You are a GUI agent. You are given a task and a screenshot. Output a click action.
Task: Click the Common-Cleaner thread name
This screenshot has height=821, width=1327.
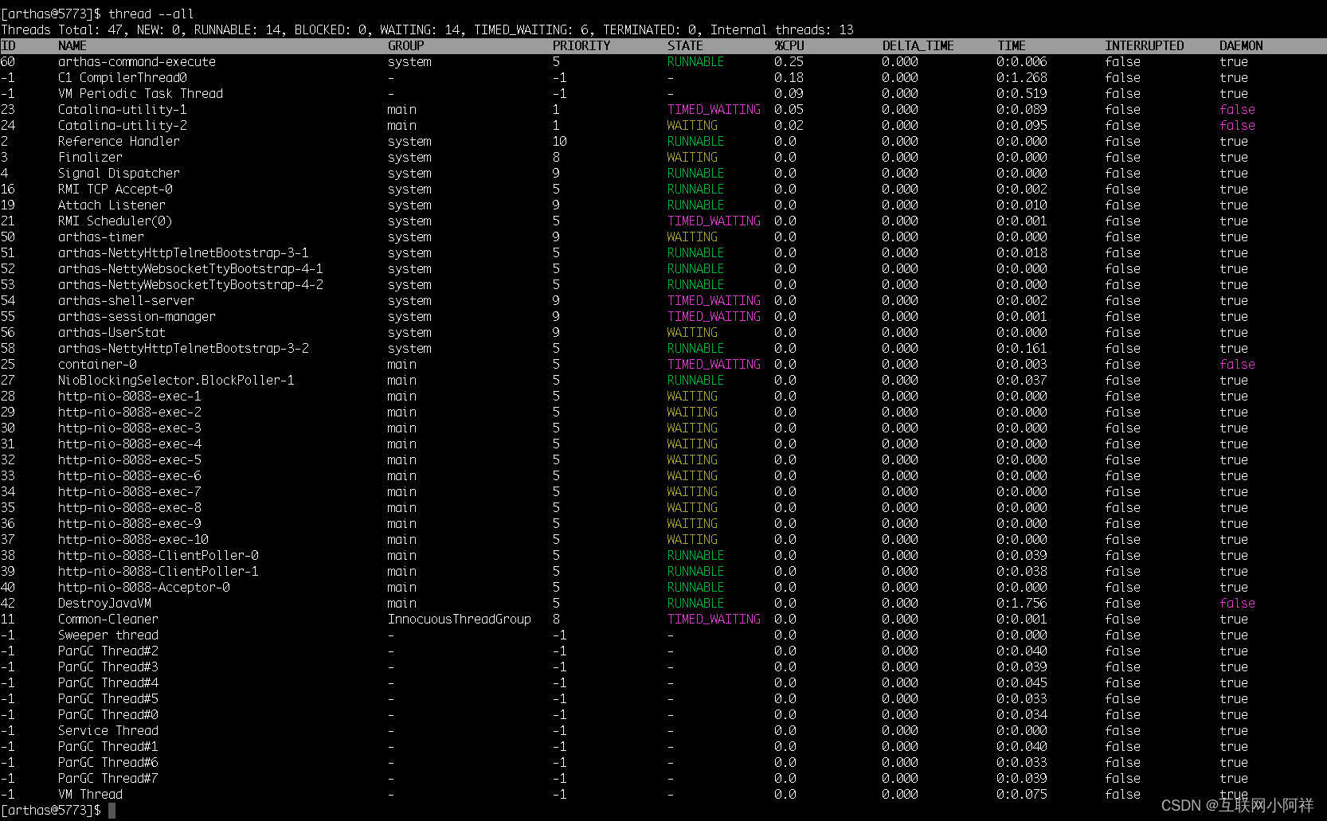coord(108,619)
